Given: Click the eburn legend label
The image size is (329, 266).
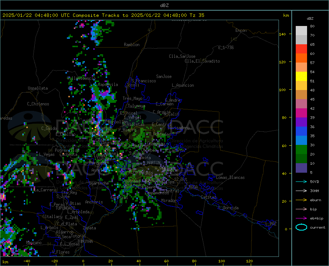Looking at the screenshot, I should click(315, 200).
